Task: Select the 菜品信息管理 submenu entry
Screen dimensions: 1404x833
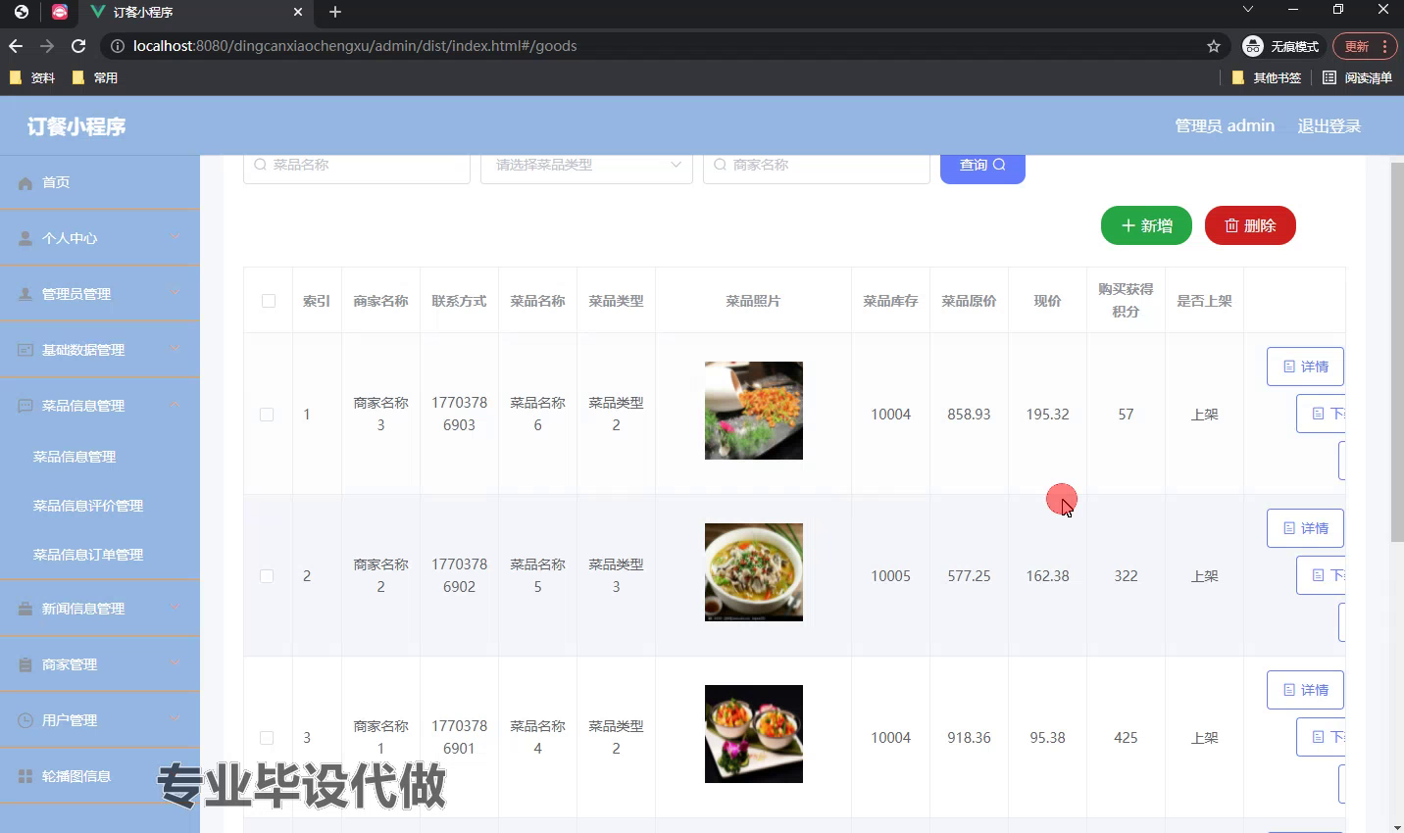Action: (x=75, y=457)
